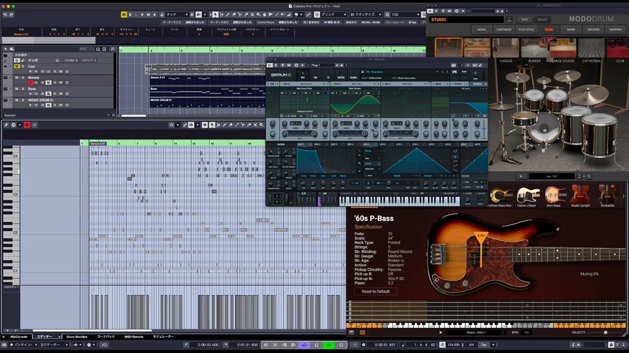Click Reset to Default in MODO BASS

375,291
